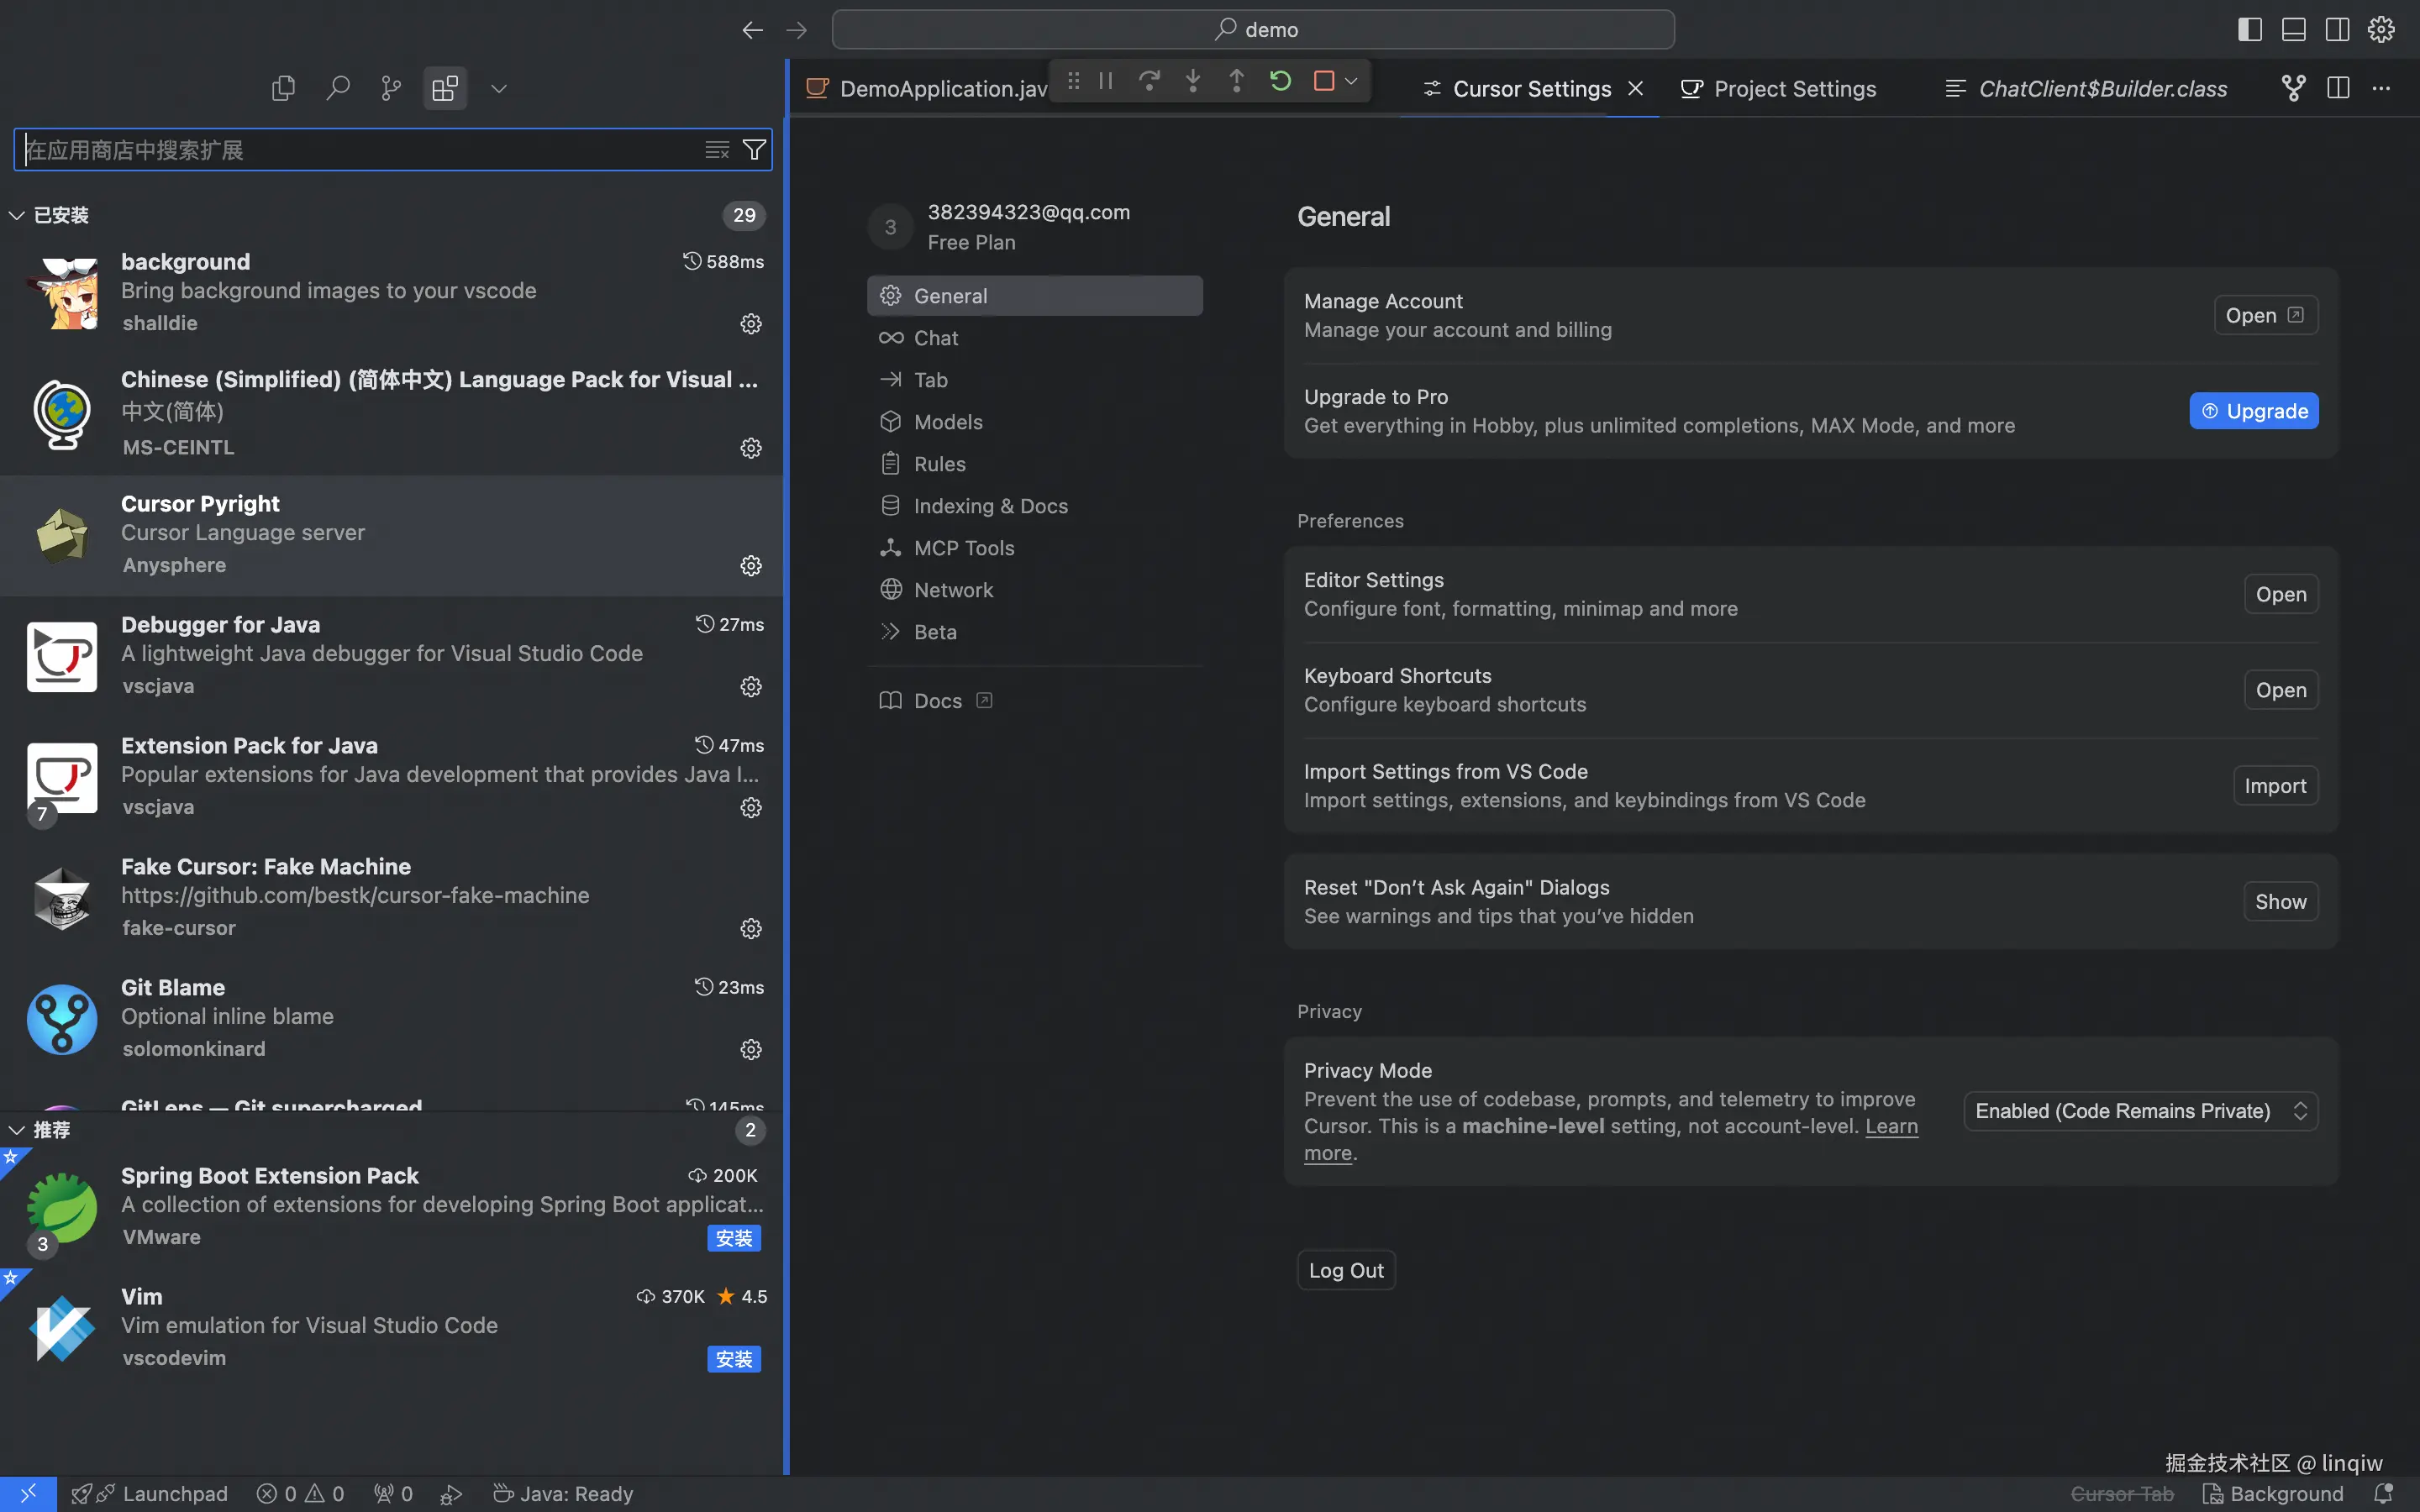
Task: Click the Log Out button
Action: tap(1345, 1270)
